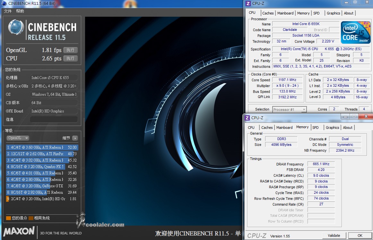Run the CPU benchmark test
The image size is (373, 240).
(x=70, y=58)
